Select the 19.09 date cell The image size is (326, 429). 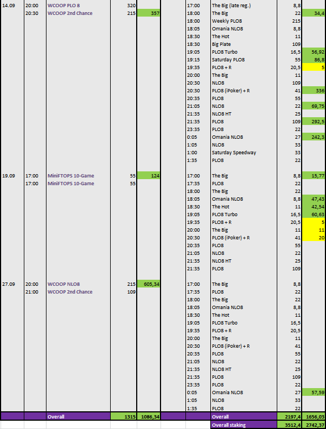tap(12, 176)
